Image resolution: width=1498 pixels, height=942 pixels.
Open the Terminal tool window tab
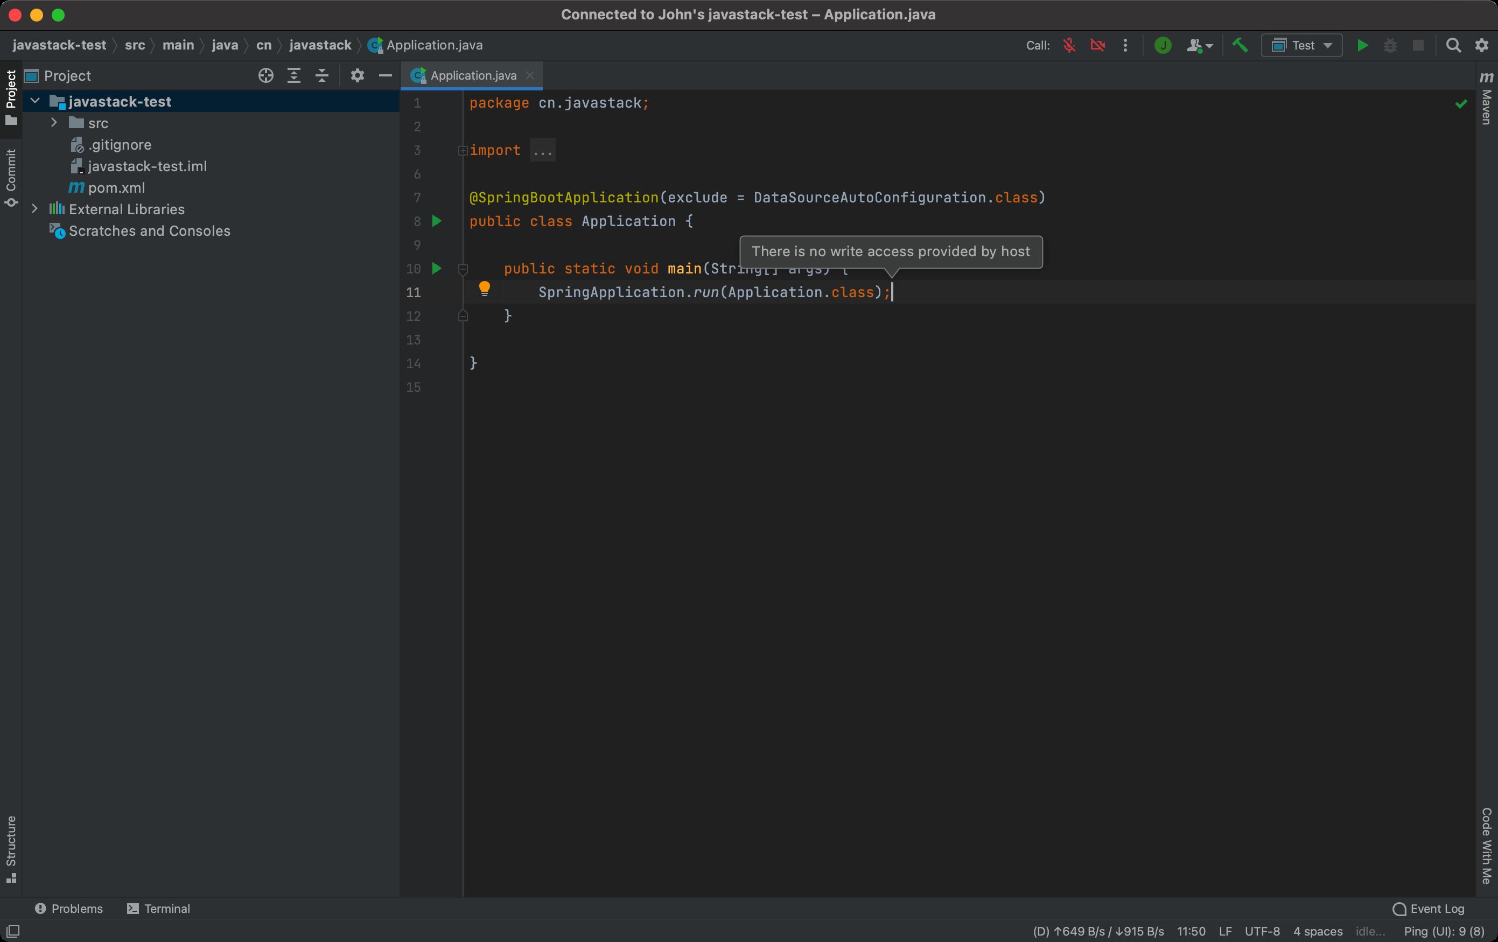pyautogui.click(x=159, y=909)
